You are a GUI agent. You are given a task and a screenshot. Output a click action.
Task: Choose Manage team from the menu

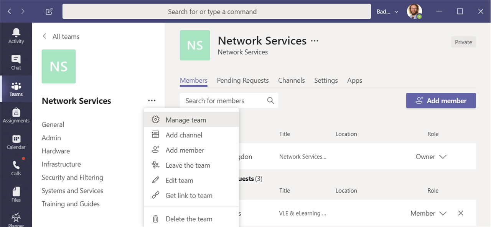(191, 120)
